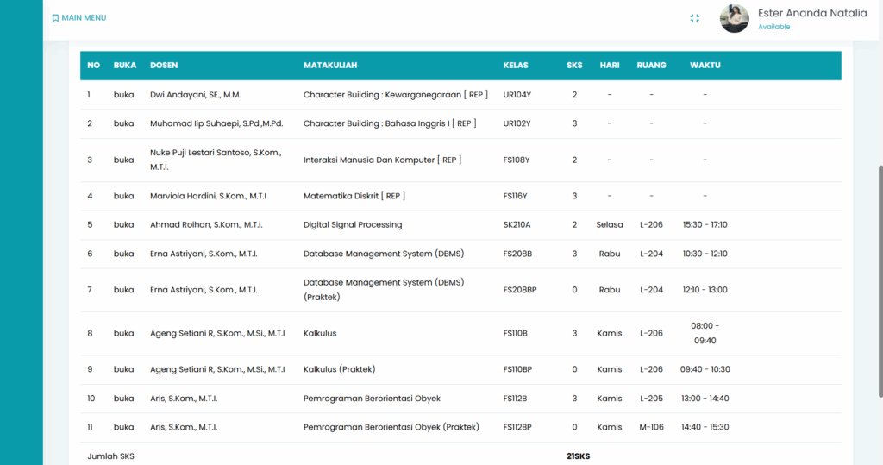Click class code FS108Y

pyautogui.click(x=517, y=160)
